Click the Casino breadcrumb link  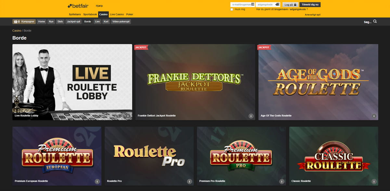pos(17,30)
